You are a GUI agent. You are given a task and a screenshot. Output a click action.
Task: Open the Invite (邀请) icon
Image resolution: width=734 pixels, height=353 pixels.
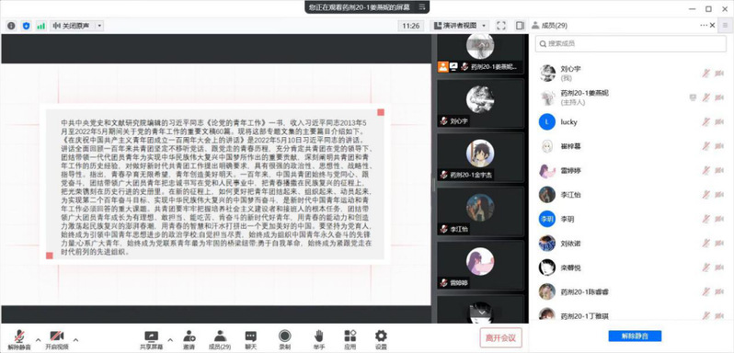pyautogui.click(x=189, y=336)
